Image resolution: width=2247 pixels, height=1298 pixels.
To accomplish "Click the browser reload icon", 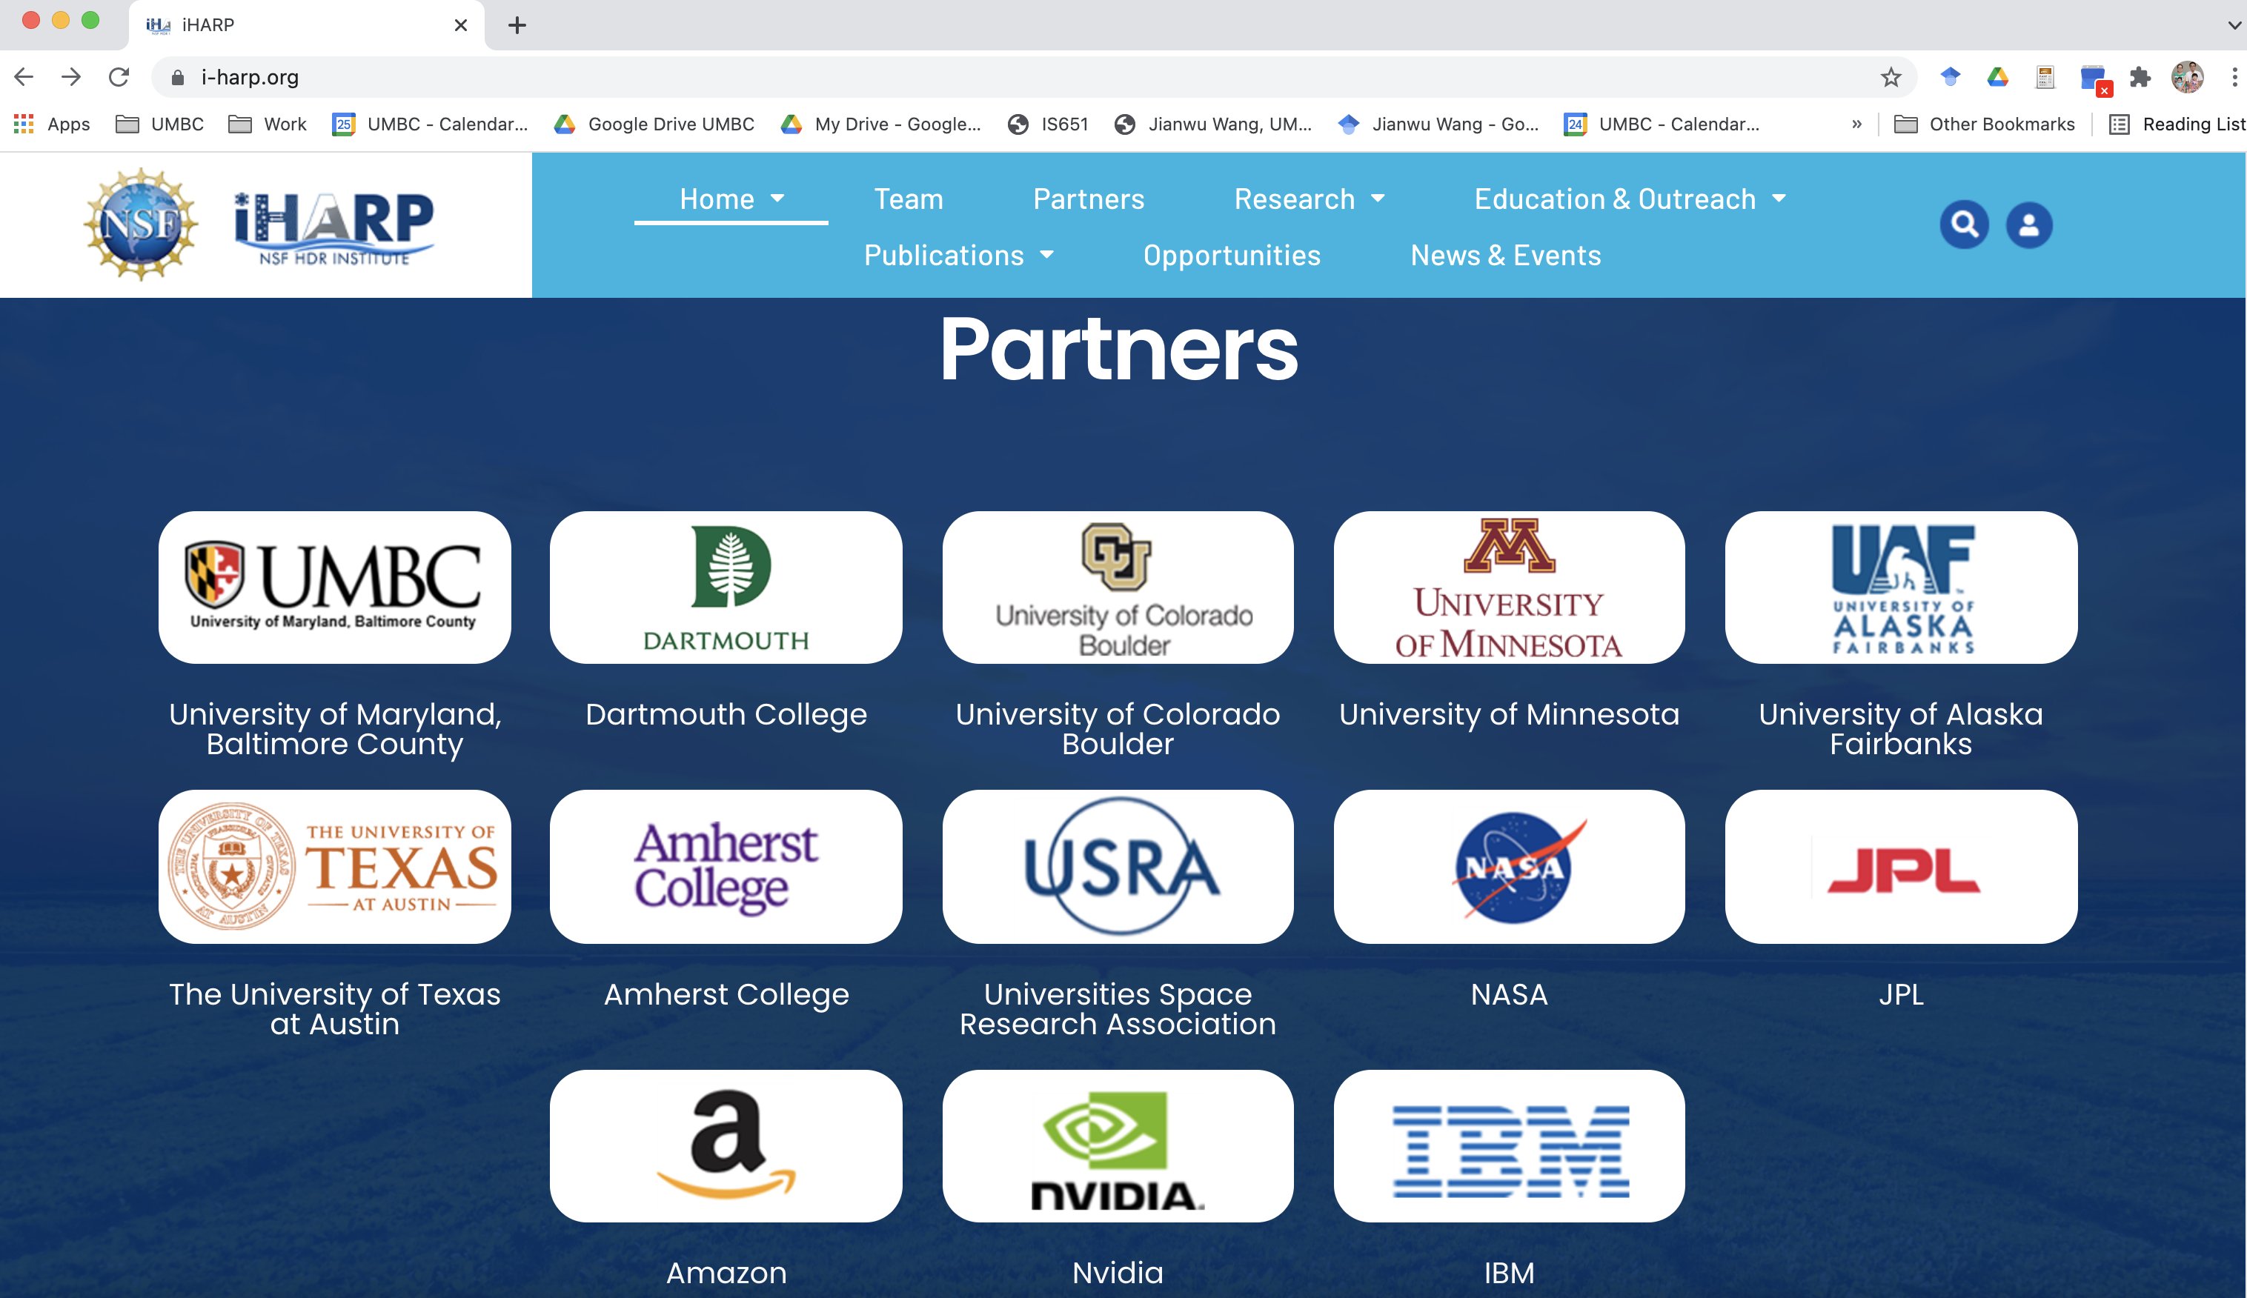I will (119, 78).
